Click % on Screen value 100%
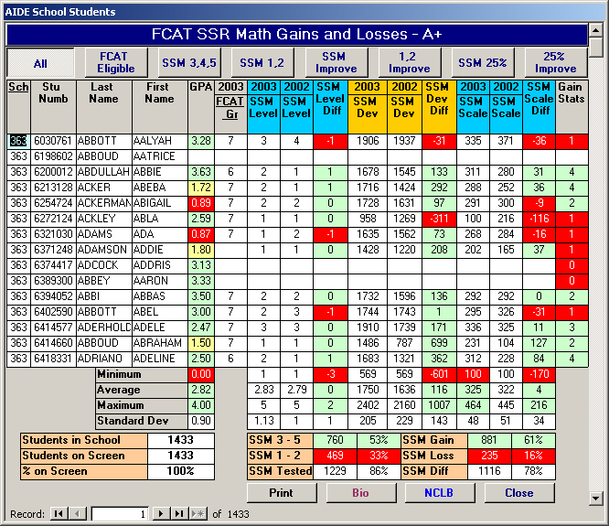This screenshot has height=526, width=609. point(181,471)
